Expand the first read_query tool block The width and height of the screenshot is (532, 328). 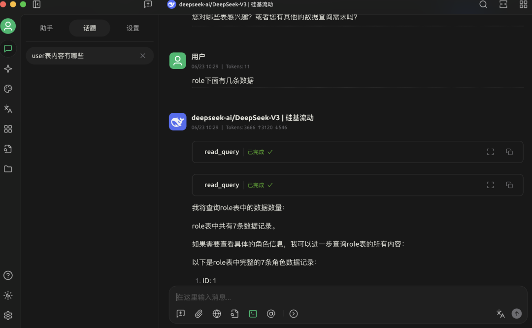pos(490,152)
